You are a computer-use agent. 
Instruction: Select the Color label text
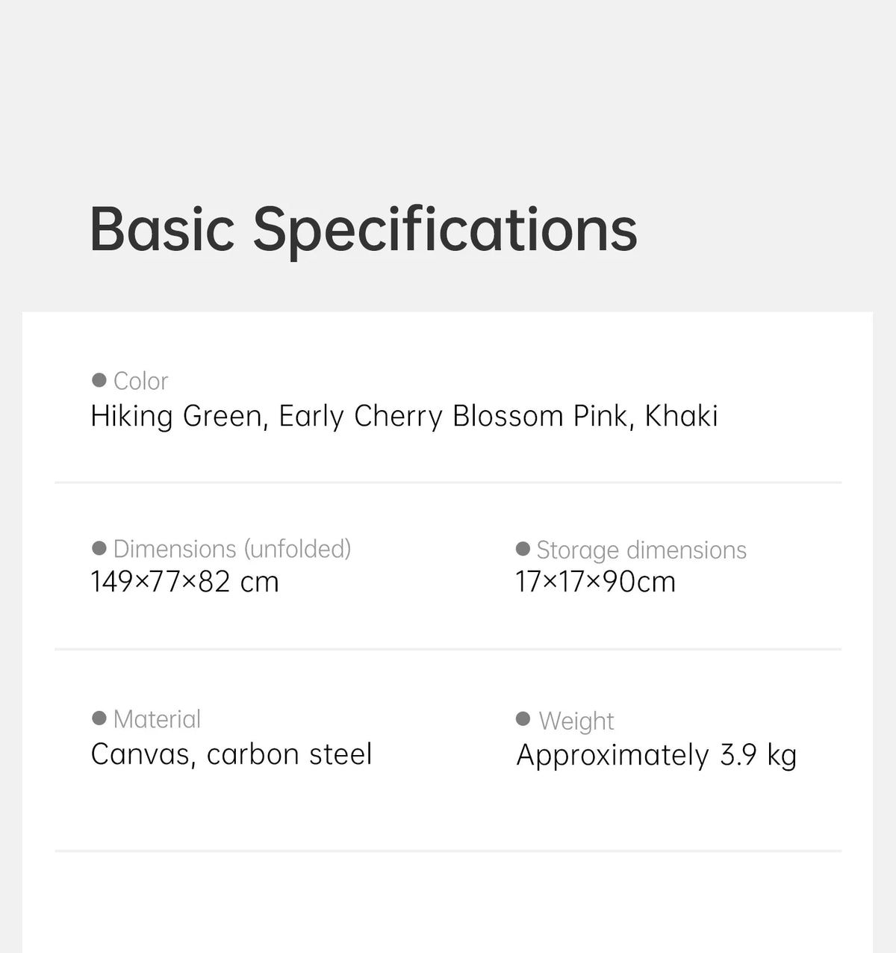pos(140,381)
